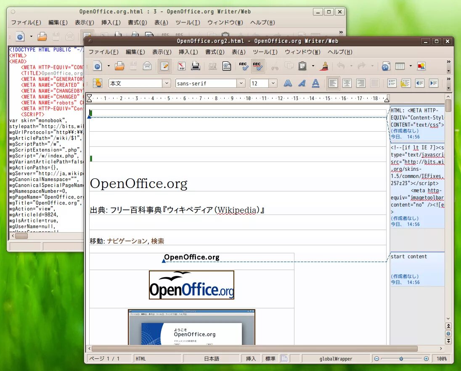461x371 pixels.
Task: Expand the formatting toolbar overflow chevron
Action: [x=449, y=79]
